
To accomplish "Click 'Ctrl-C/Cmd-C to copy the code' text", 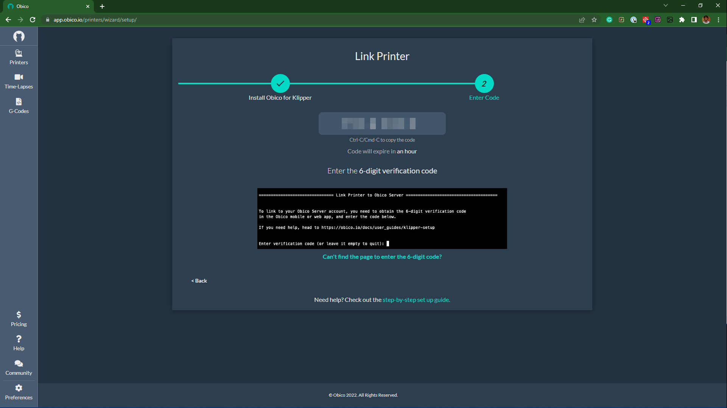I will [x=382, y=140].
